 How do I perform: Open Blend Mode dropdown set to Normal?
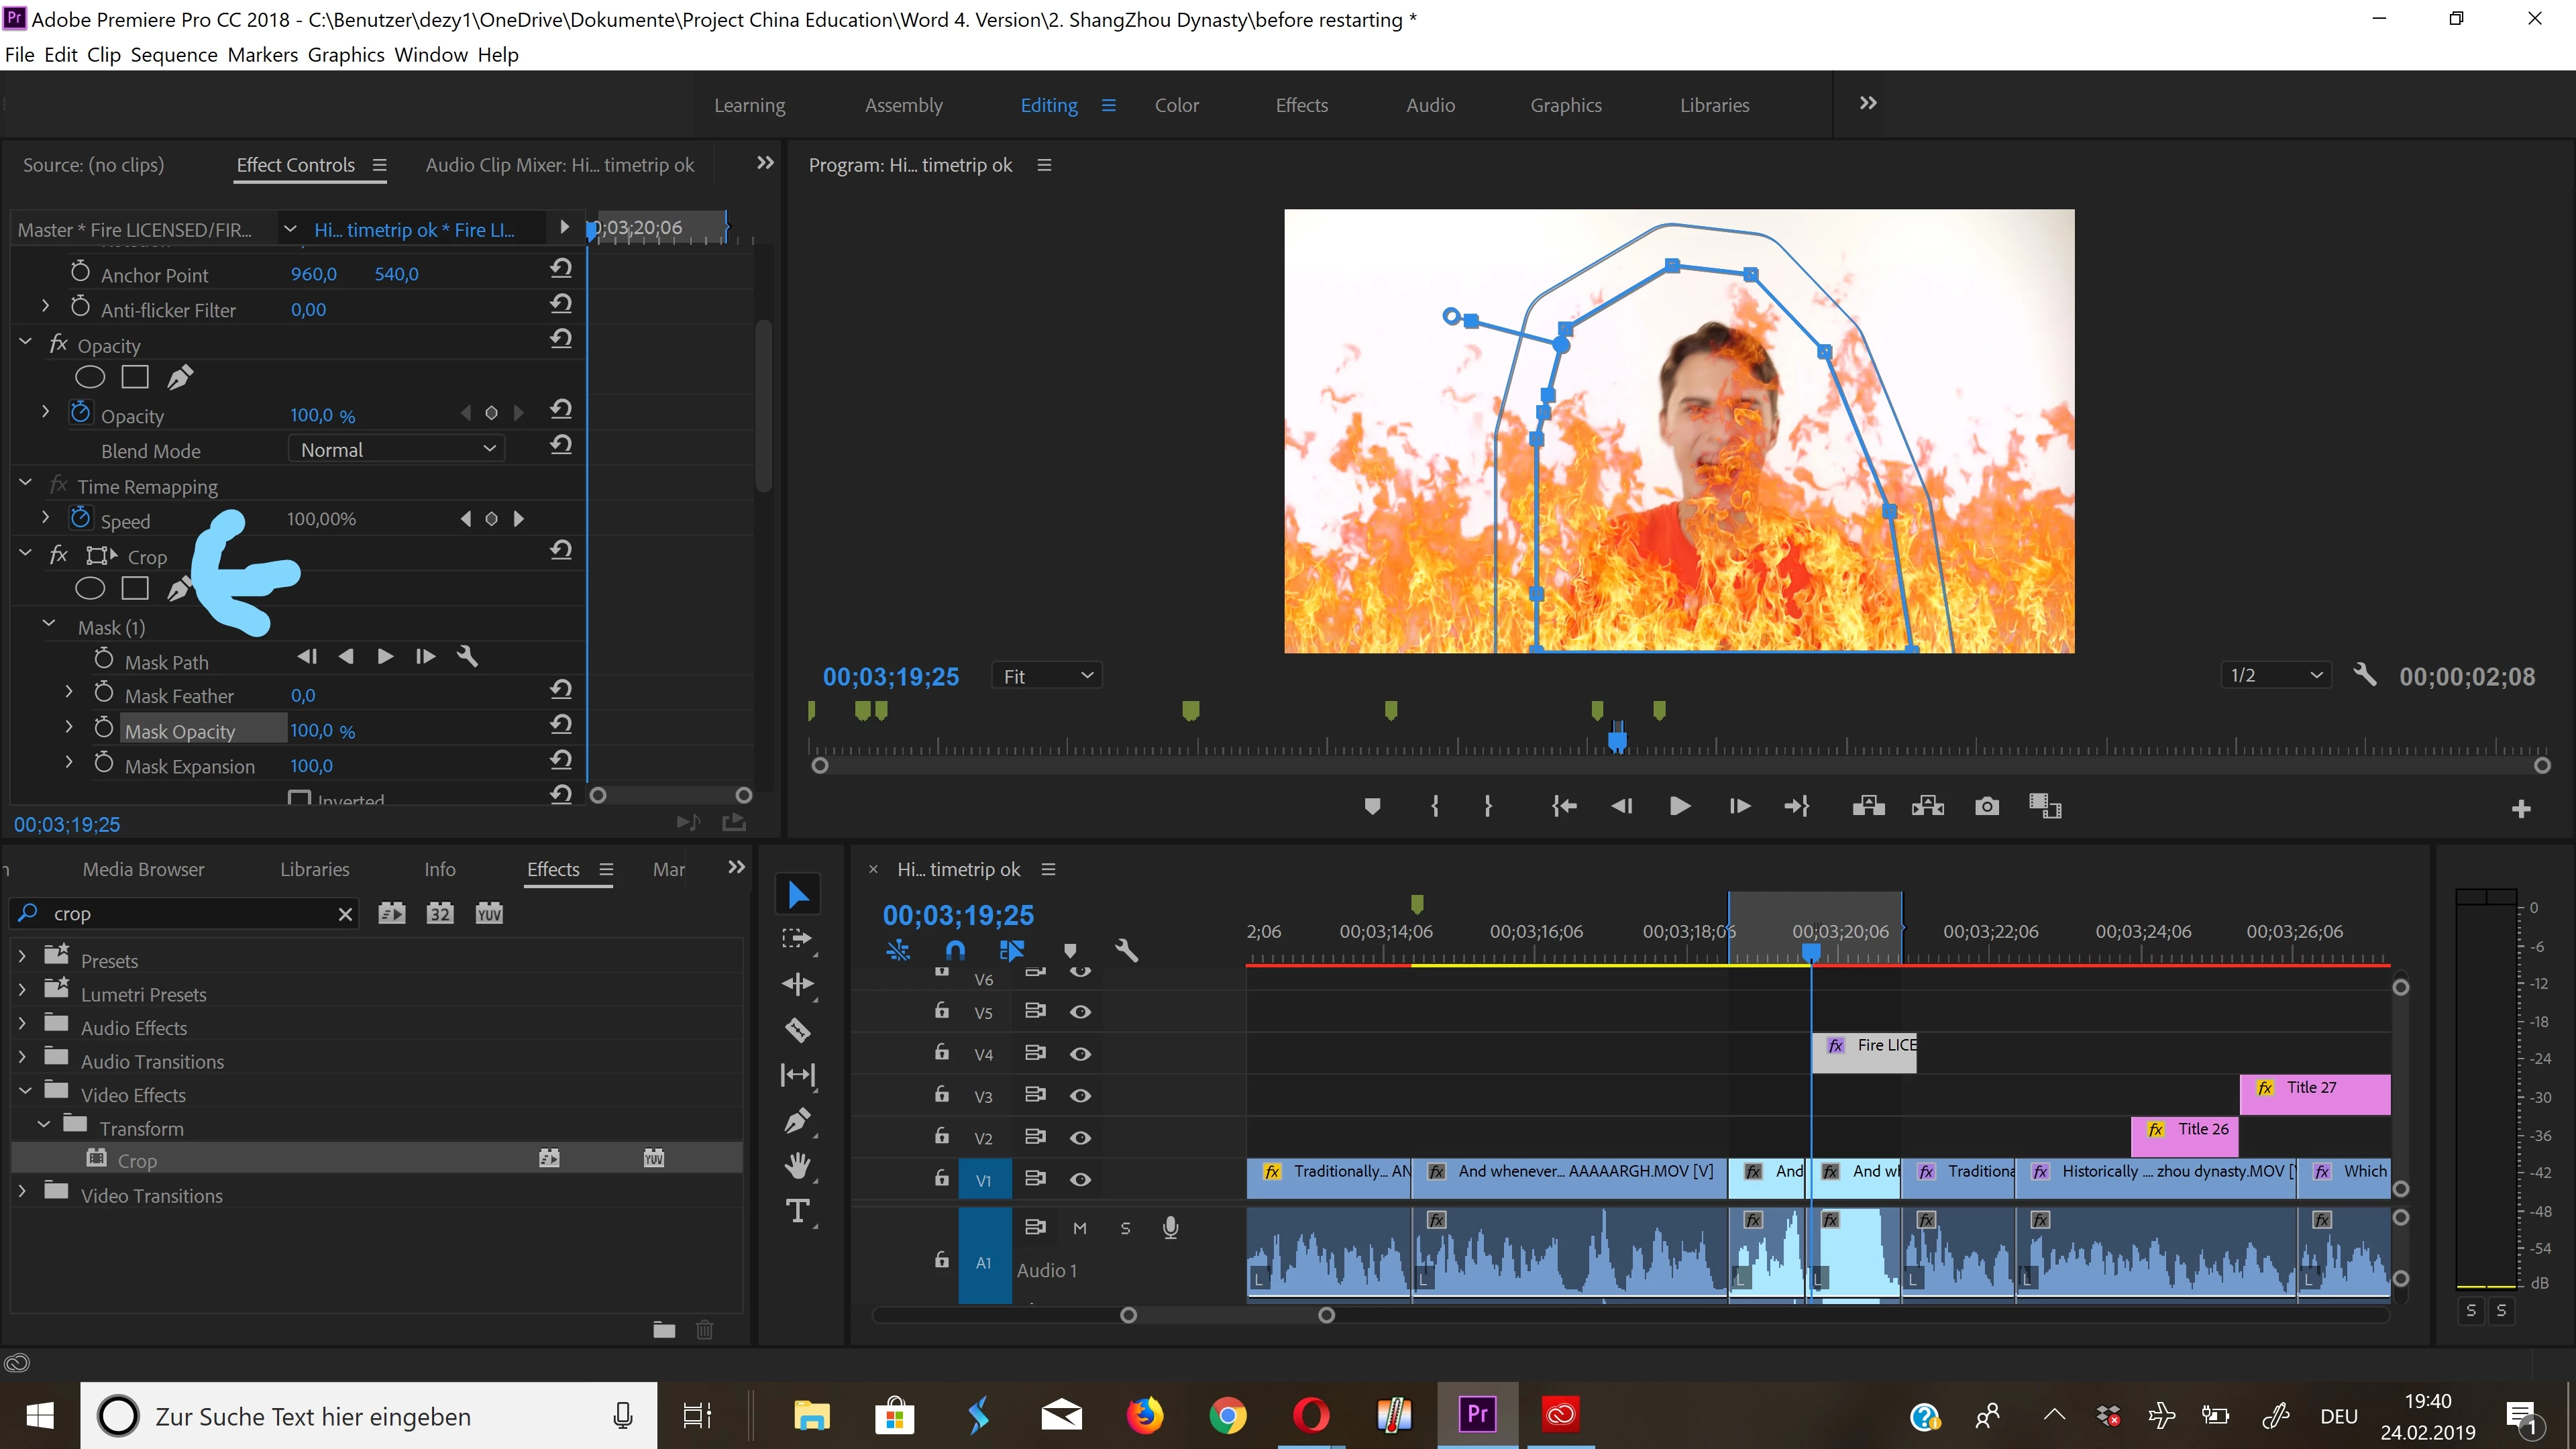tap(397, 450)
